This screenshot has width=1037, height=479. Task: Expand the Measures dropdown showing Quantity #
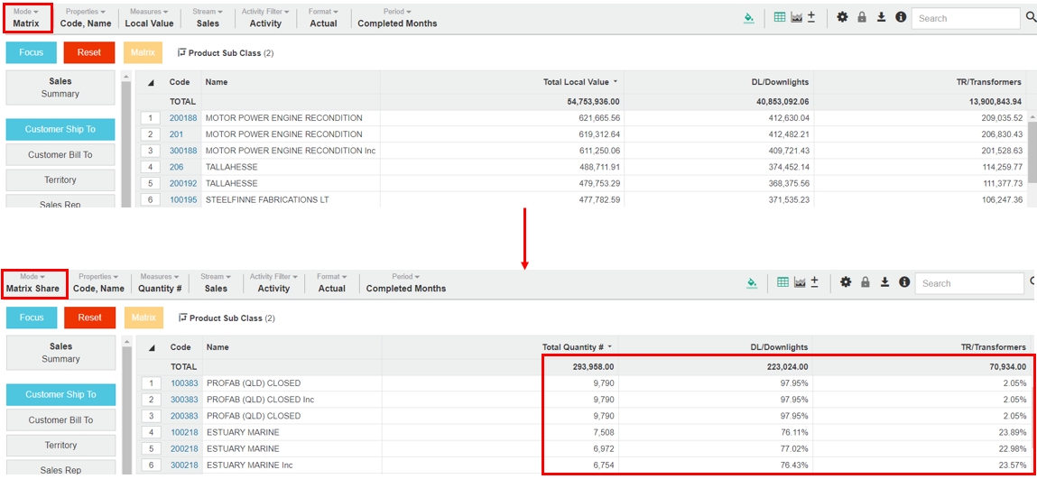tap(160, 283)
